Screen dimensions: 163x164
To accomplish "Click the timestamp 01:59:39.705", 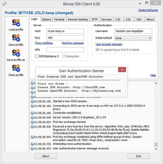I will pyautogui.click(x=42, y=144).
